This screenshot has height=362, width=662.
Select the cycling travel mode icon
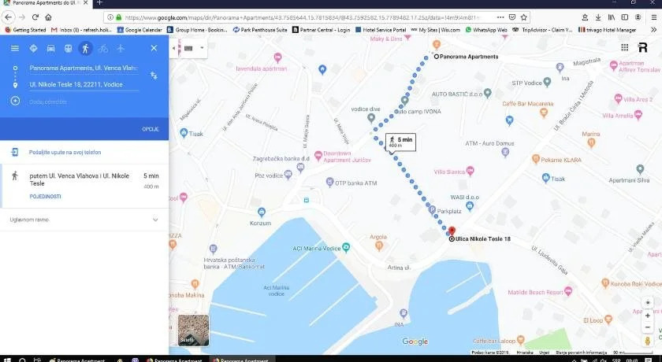click(x=102, y=48)
